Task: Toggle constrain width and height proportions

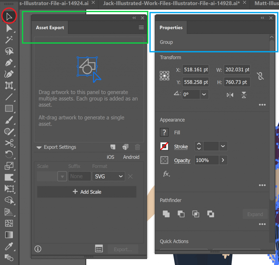Action: [x=260, y=76]
